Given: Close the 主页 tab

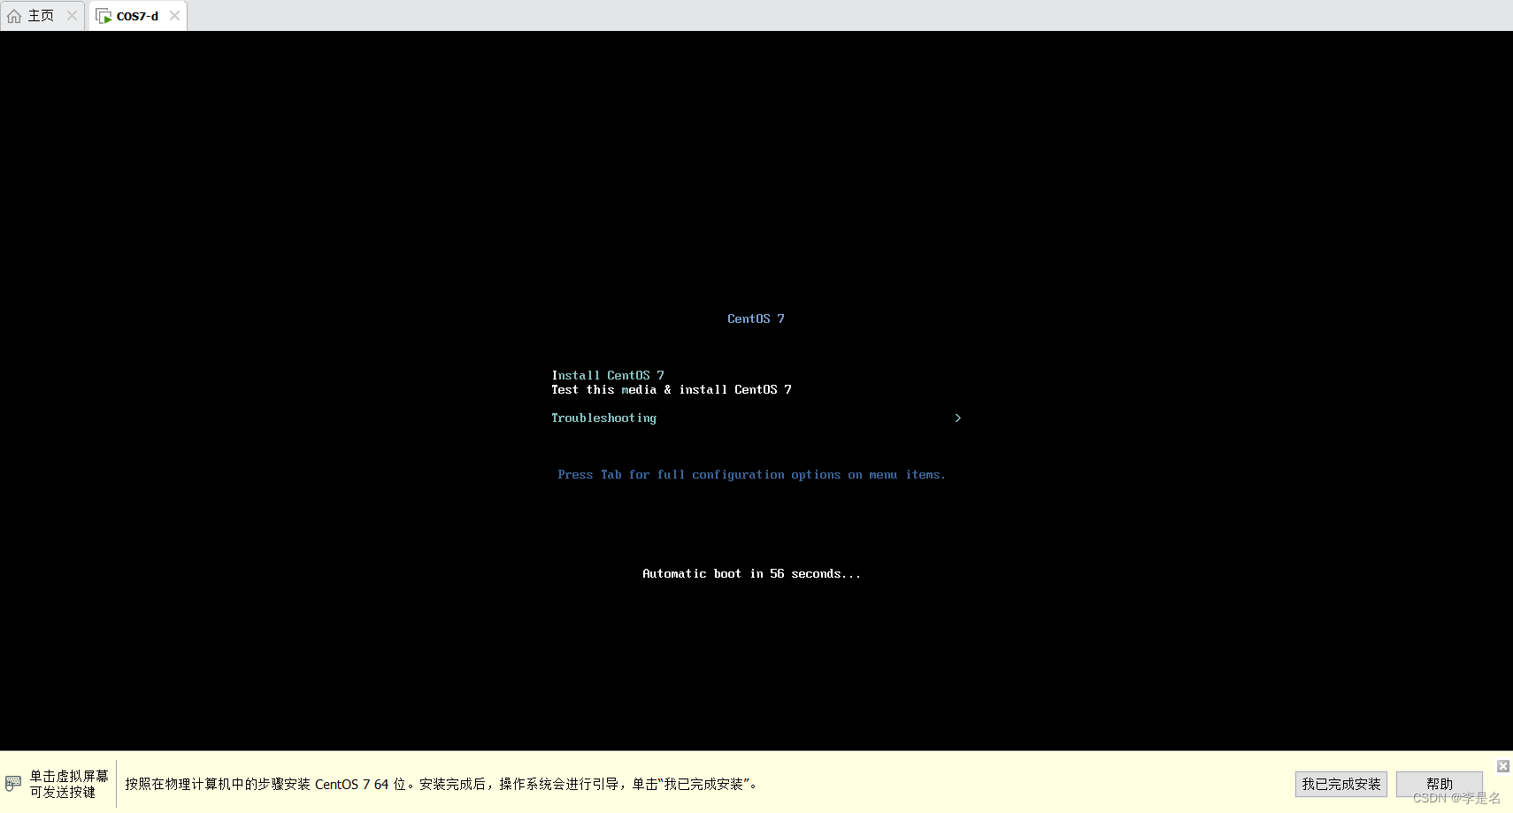Looking at the screenshot, I should tap(73, 16).
